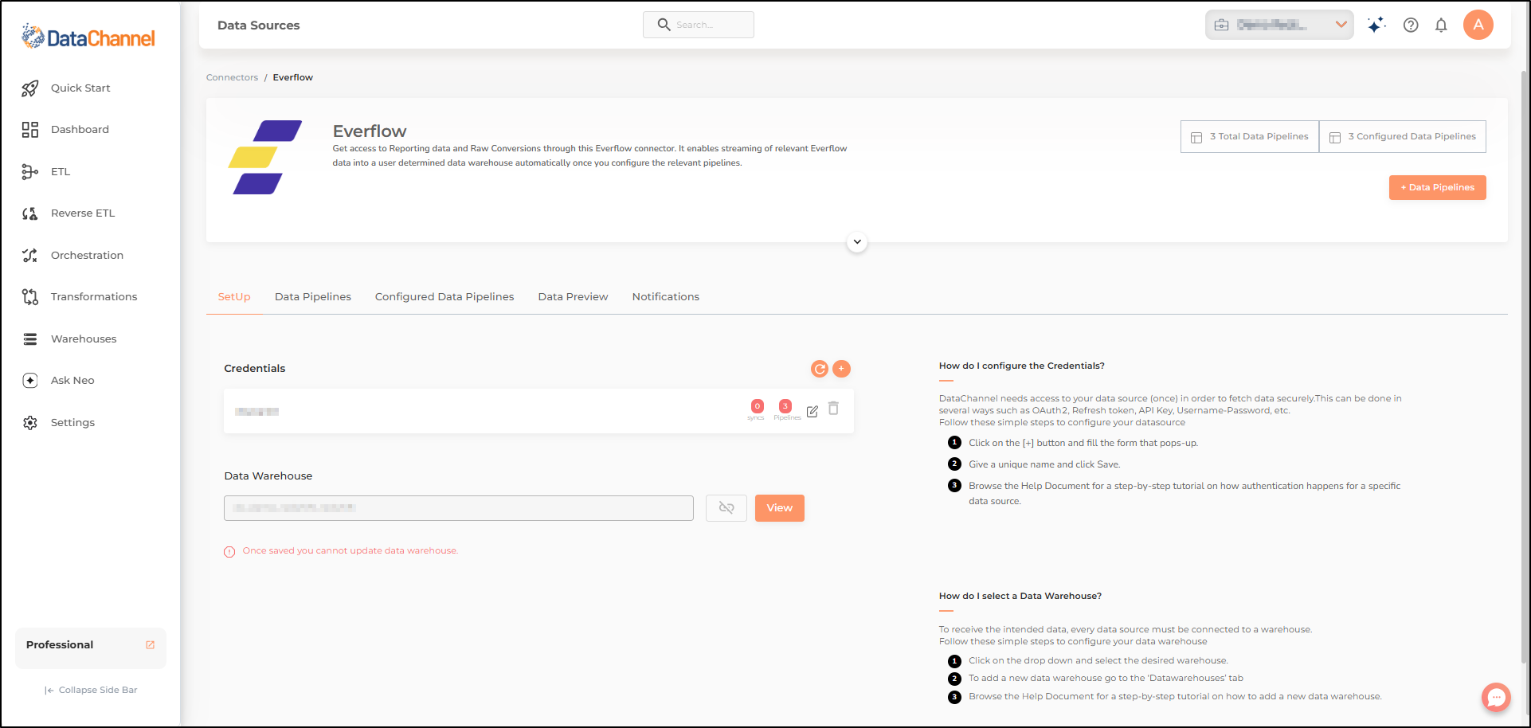1531x728 pixels.
Task: Click the 'Credentials' section label
Action: click(x=255, y=369)
